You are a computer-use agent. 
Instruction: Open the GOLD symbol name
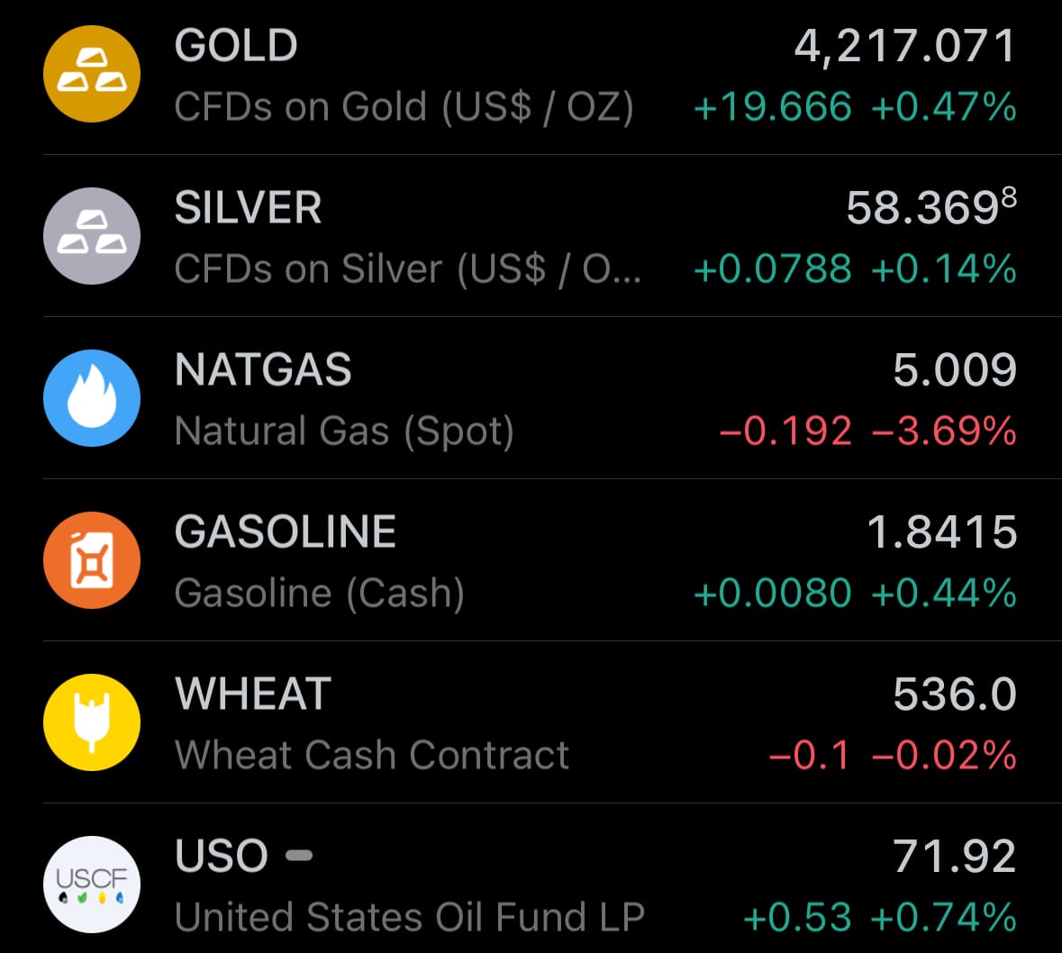pyautogui.click(x=236, y=46)
